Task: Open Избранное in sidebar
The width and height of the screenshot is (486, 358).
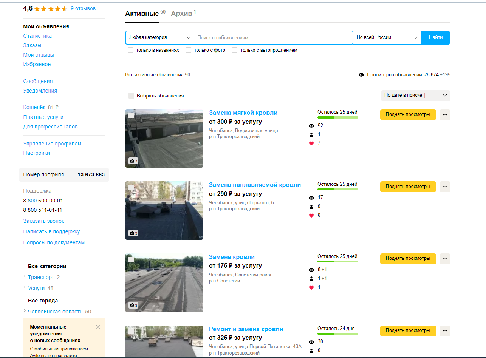Action: point(37,64)
